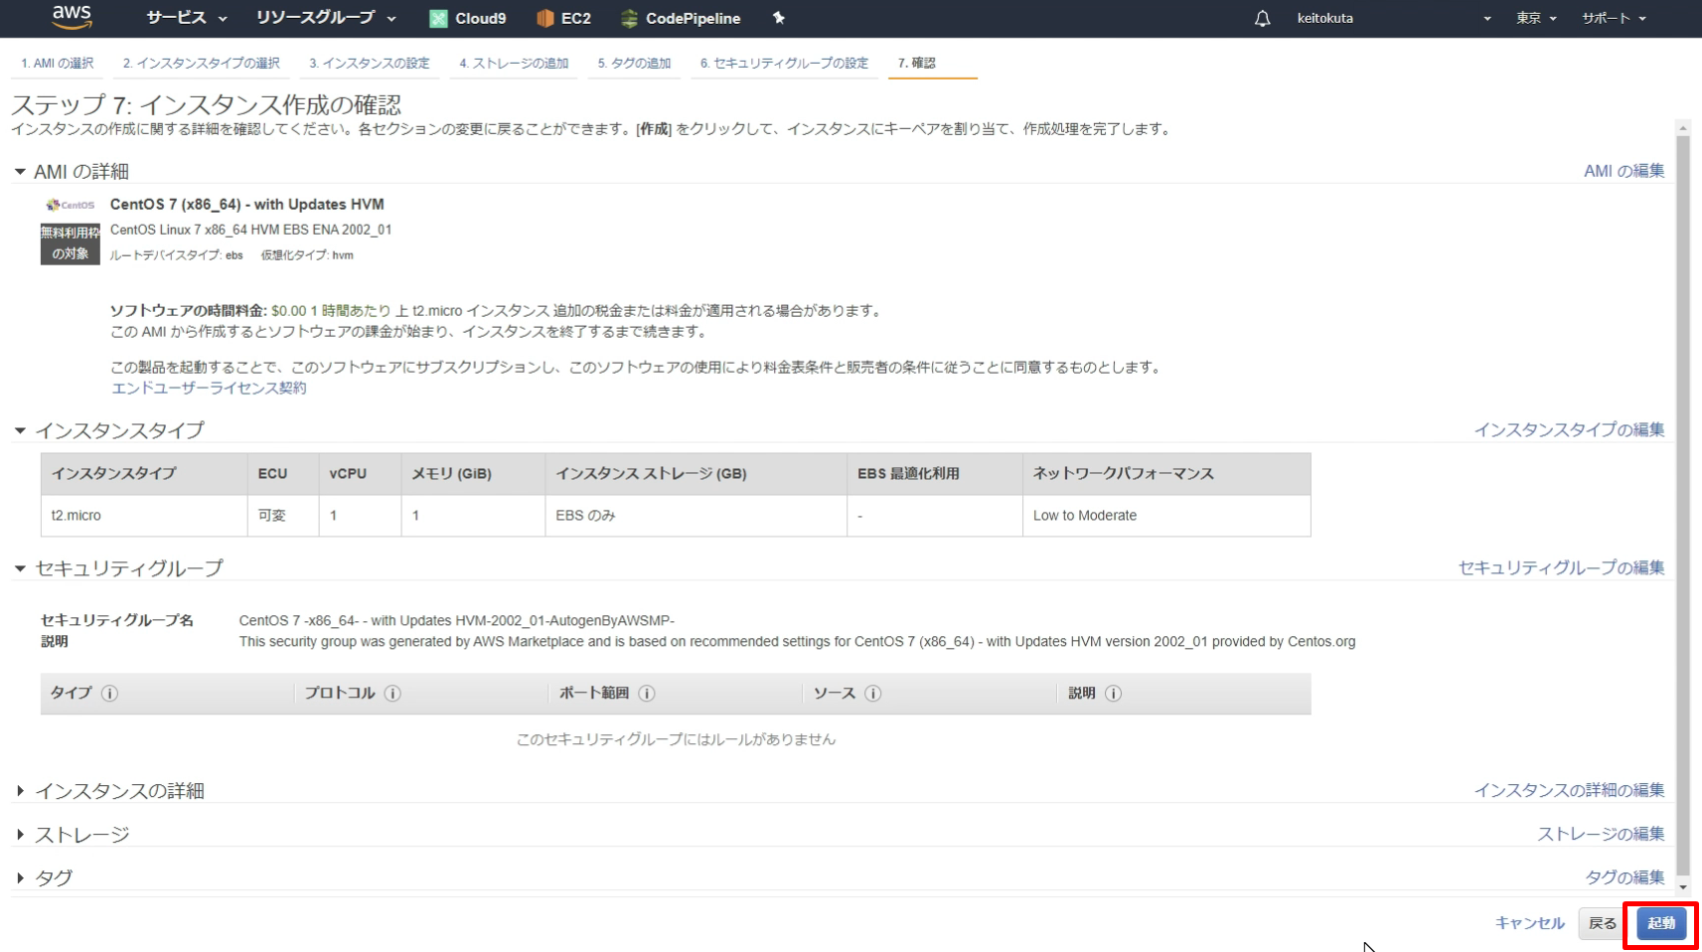Collapse the インスタンスタイプ section
This screenshot has width=1702, height=952.
[x=20, y=430]
